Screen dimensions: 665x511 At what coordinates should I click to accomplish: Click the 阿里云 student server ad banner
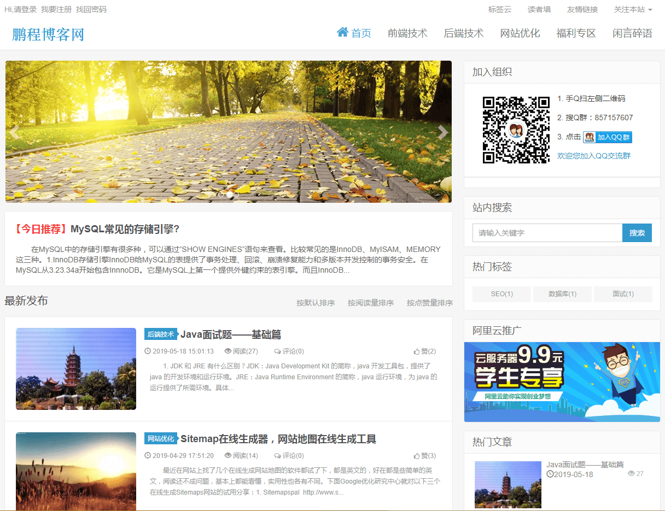coord(562,382)
